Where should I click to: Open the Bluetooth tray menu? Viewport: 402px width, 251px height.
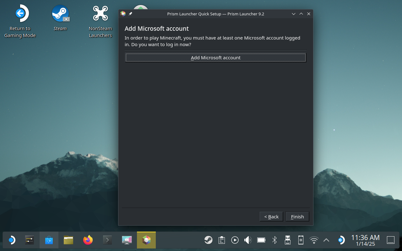pos(274,240)
